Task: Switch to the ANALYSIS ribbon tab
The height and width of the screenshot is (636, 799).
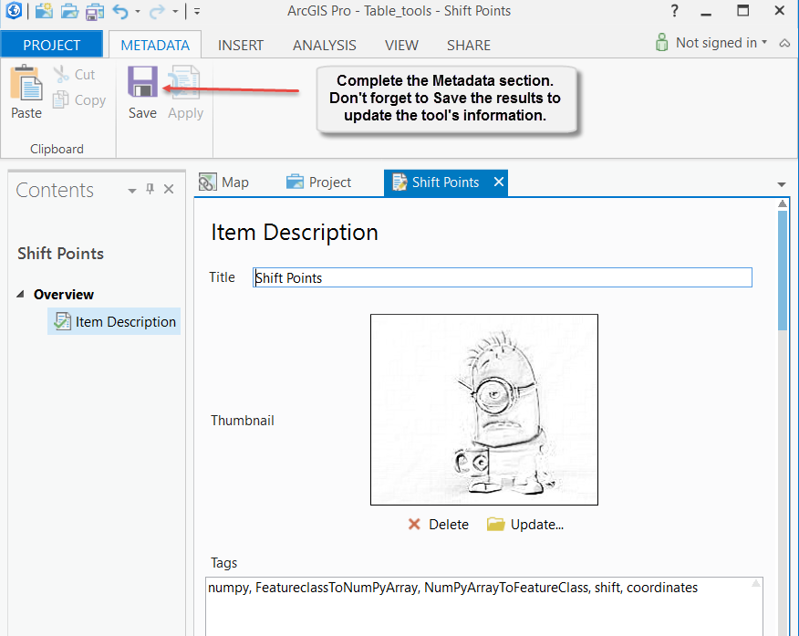Action: coord(324,45)
